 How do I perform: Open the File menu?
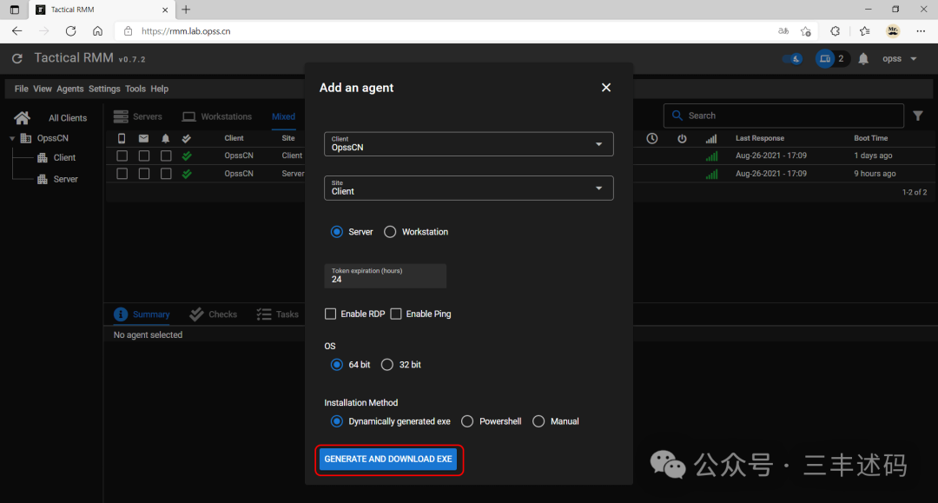pyautogui.click(x=21, y=89)
